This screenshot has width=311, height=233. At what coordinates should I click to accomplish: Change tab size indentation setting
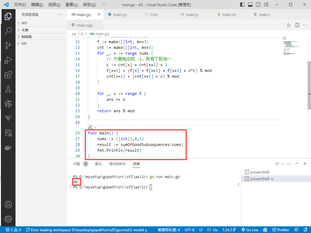(x=169, y=230)
